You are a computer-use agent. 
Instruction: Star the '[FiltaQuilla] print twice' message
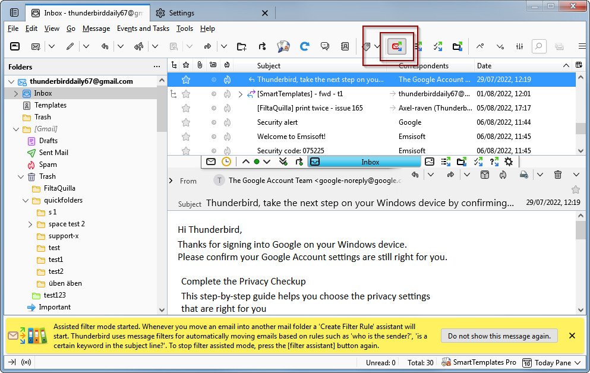pos(185,108)
